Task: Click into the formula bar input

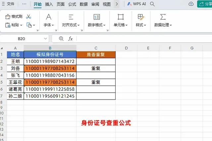Action: pos(144,39)
